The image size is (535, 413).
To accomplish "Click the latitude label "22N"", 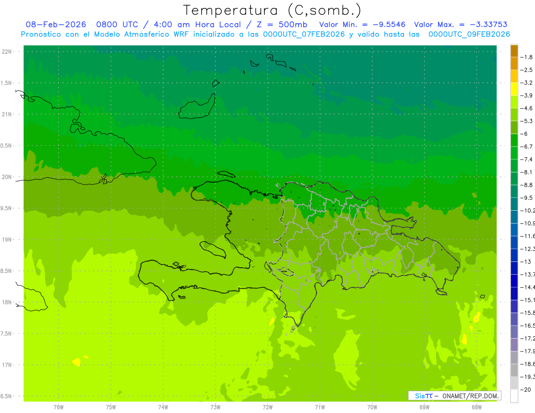I will [8, 51].
